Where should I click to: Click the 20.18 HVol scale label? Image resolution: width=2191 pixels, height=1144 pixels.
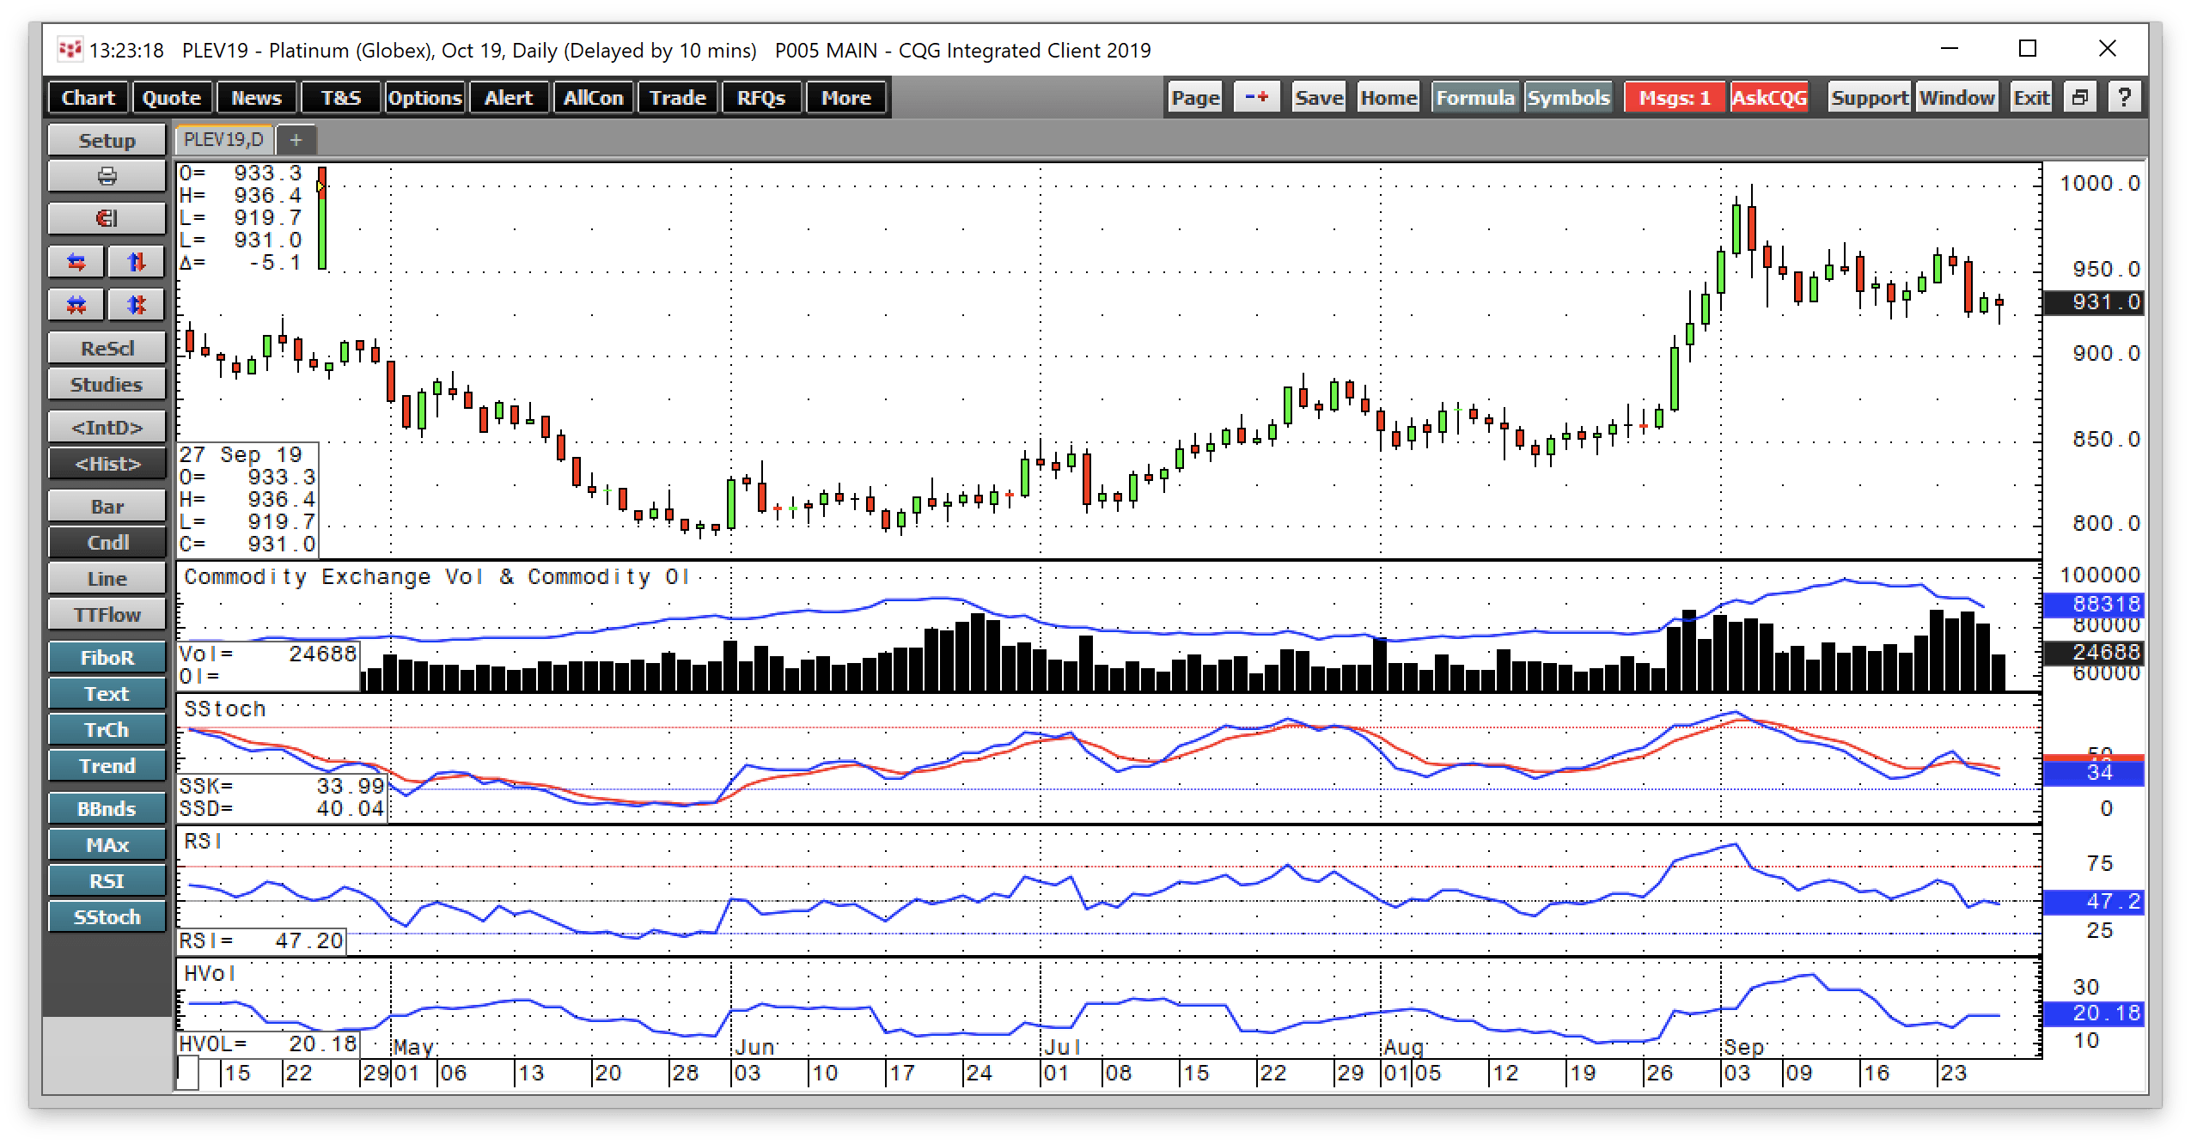click(x=2093, y=1013)
